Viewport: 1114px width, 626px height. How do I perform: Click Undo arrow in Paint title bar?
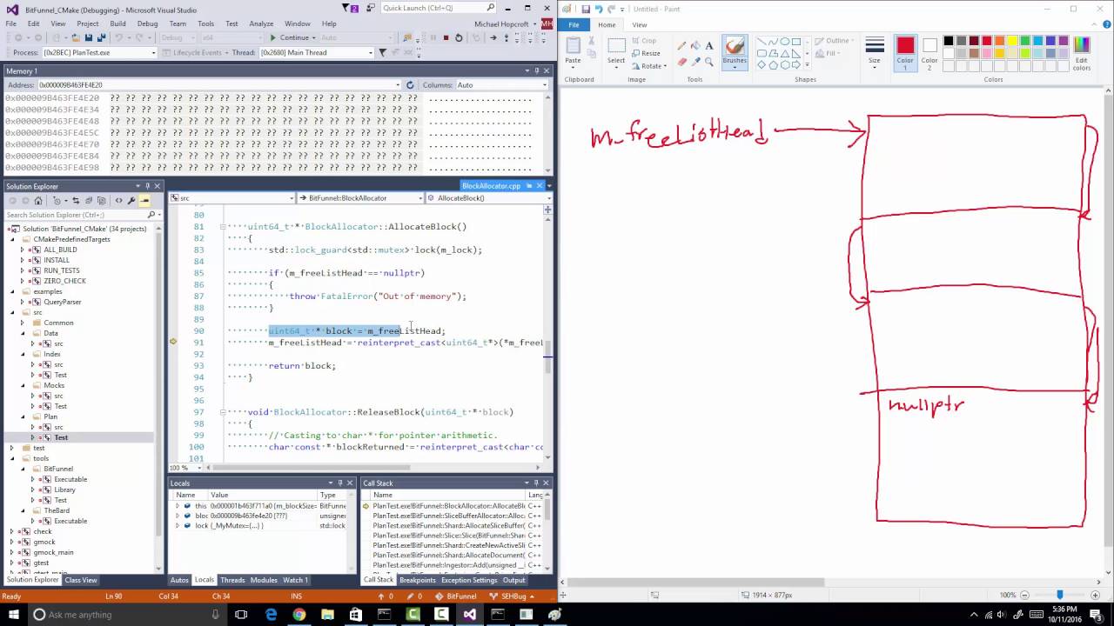pos(600,9)
